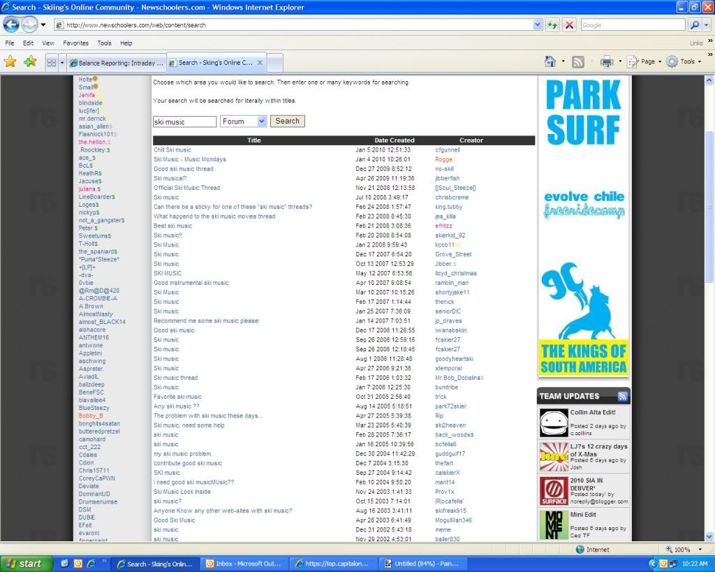
Task: Open the Favorites Center star icon
Action: 11,61
